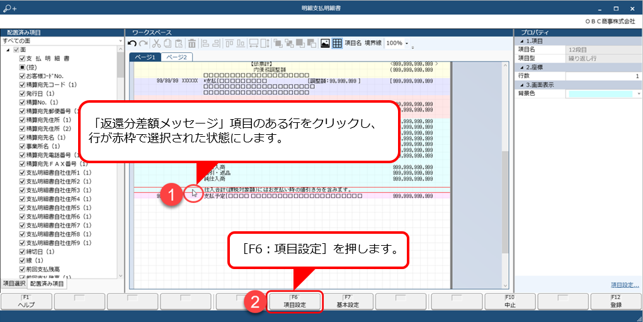Select 事業所名（1） in item tree
This screenshot has height=322, width=643.
(43, 146)
